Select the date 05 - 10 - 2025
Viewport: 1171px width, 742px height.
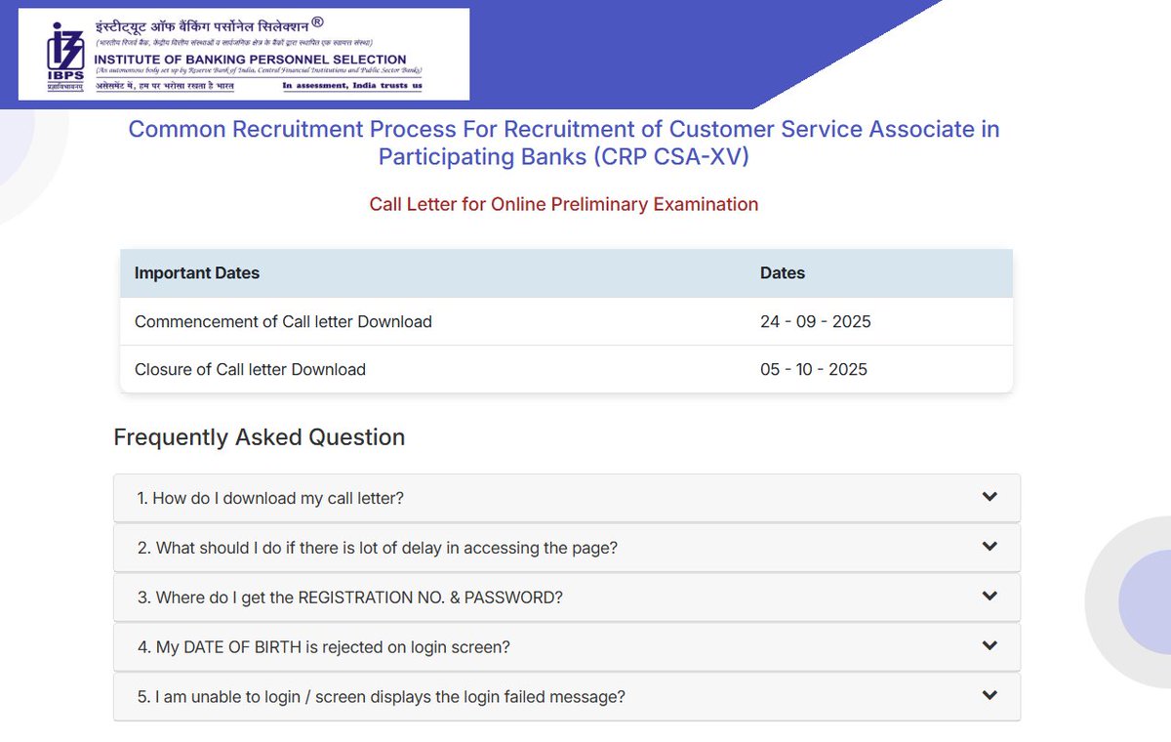click(x=814, y=370)
